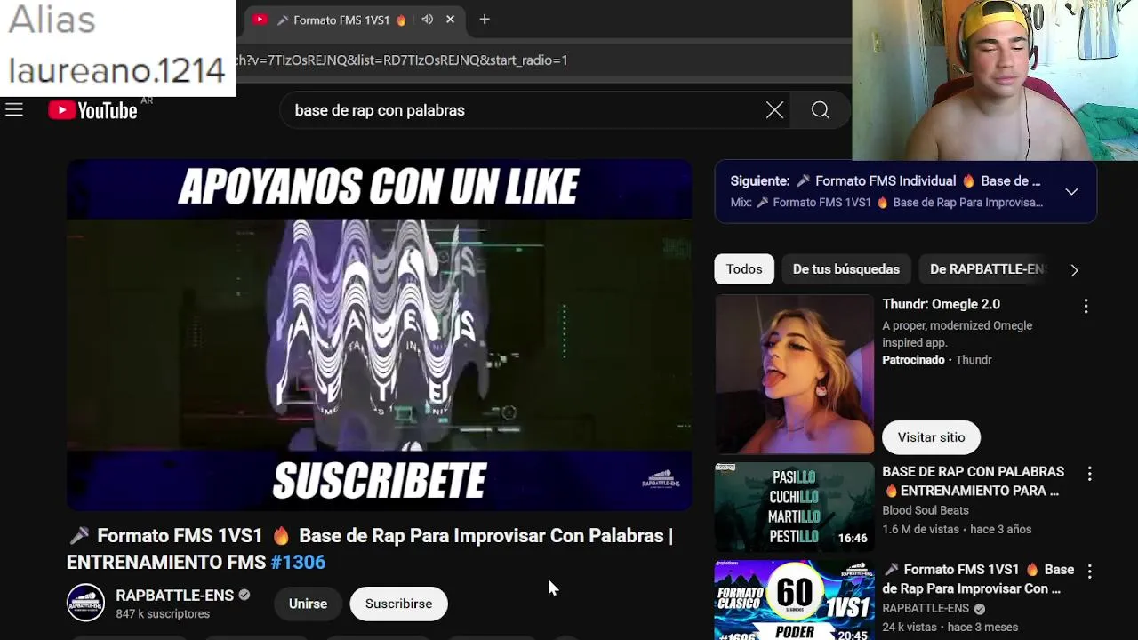
Task: Select the De tus búsquedas chip
Action: click(846, 269)
